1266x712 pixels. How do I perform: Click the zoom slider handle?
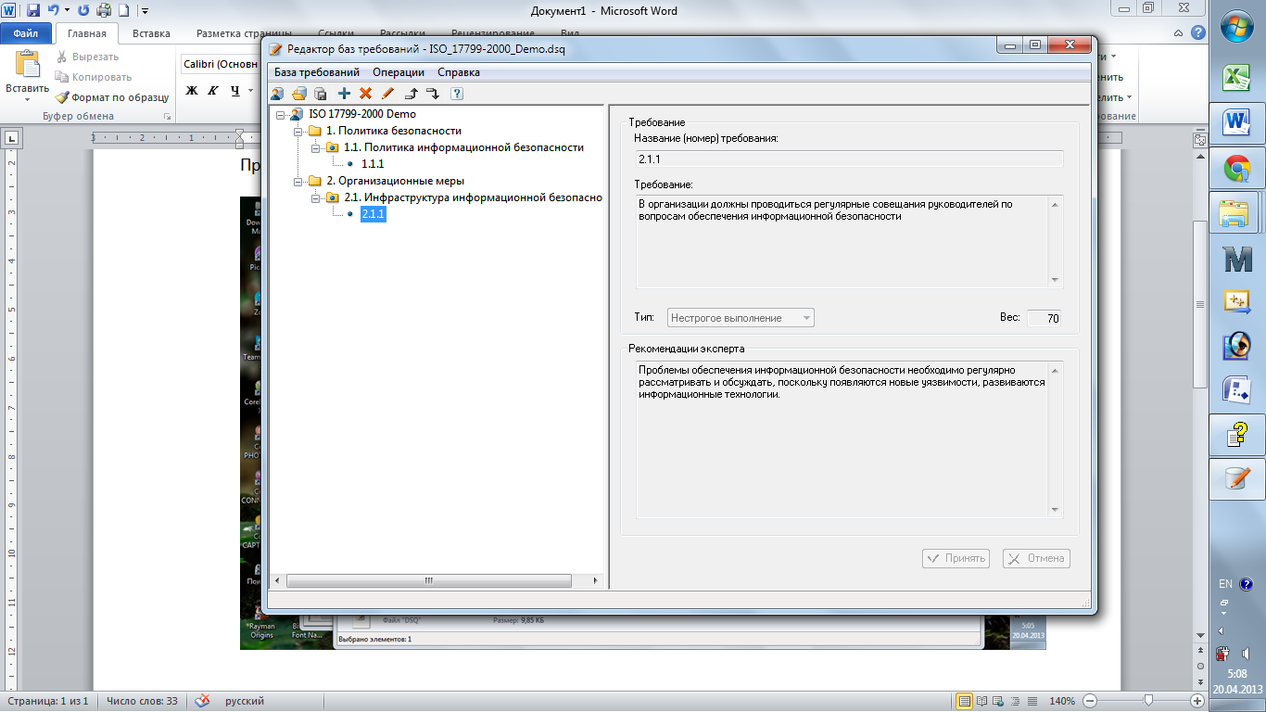pos(1148,701)
